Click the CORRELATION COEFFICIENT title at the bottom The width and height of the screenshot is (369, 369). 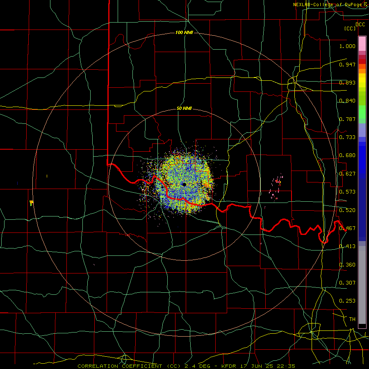coord(120,366)
